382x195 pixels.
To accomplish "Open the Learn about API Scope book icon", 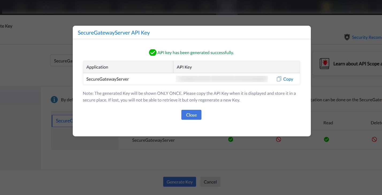I will coord(324,63).
